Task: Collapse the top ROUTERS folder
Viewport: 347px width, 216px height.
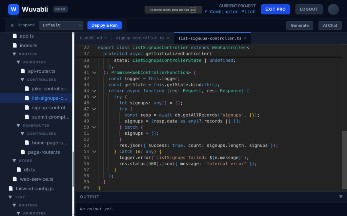Action: coord(14,54)
